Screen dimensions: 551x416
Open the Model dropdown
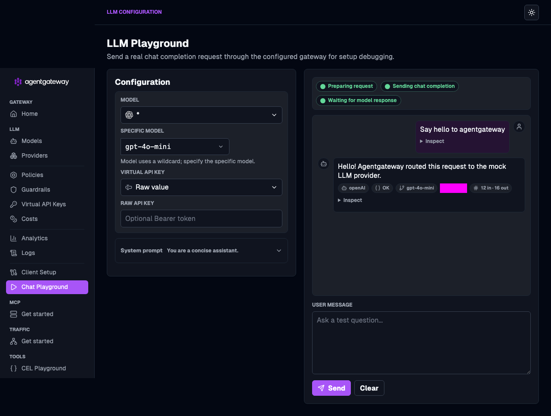[201, 115]
